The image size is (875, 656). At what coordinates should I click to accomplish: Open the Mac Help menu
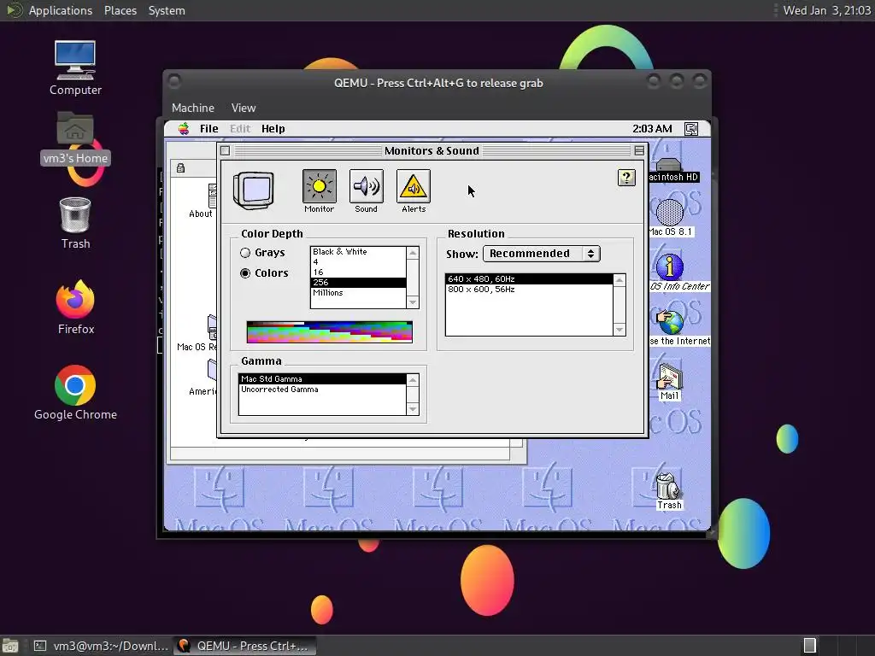click(x=273, y=129)
